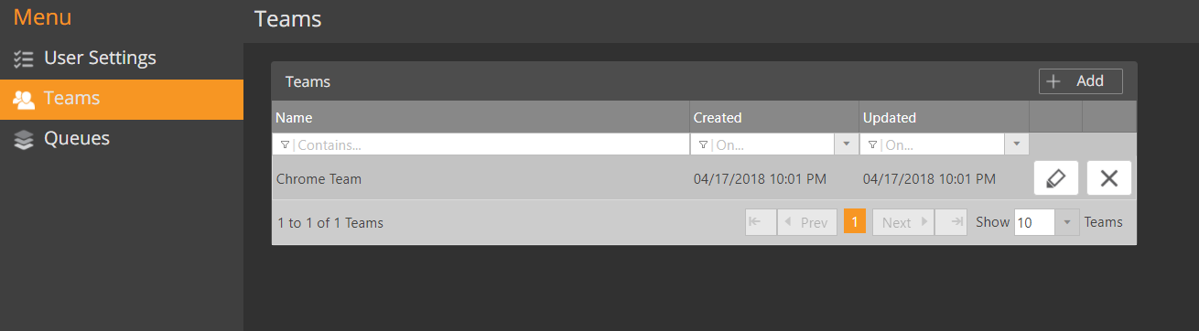Image resolution: width=1199 pixels, height=331 pixels.
Task: Click the filter funnel icon in Updated column
Action: (872, 144)
